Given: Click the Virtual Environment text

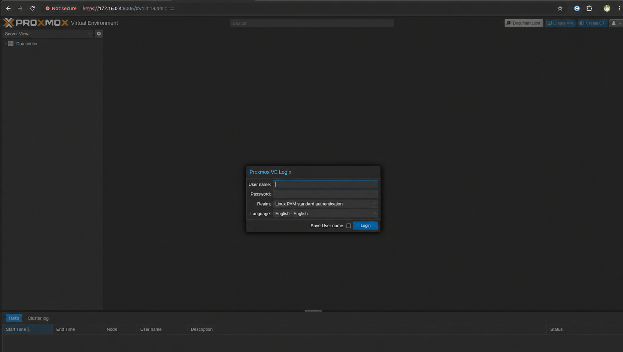Looking at the screenshot, I should (x=94, y=23).
